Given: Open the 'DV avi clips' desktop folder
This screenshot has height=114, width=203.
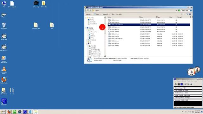Looking at the screenshot, I should pyautogui.click(x=44, y=4).
